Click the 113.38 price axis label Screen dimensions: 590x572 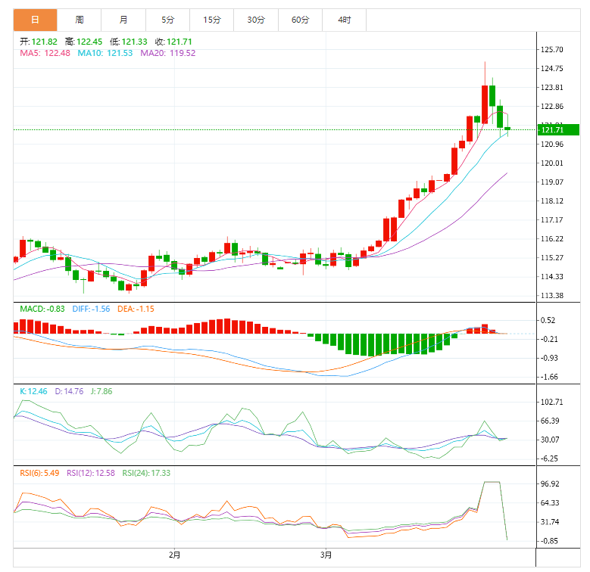point(552,295)
